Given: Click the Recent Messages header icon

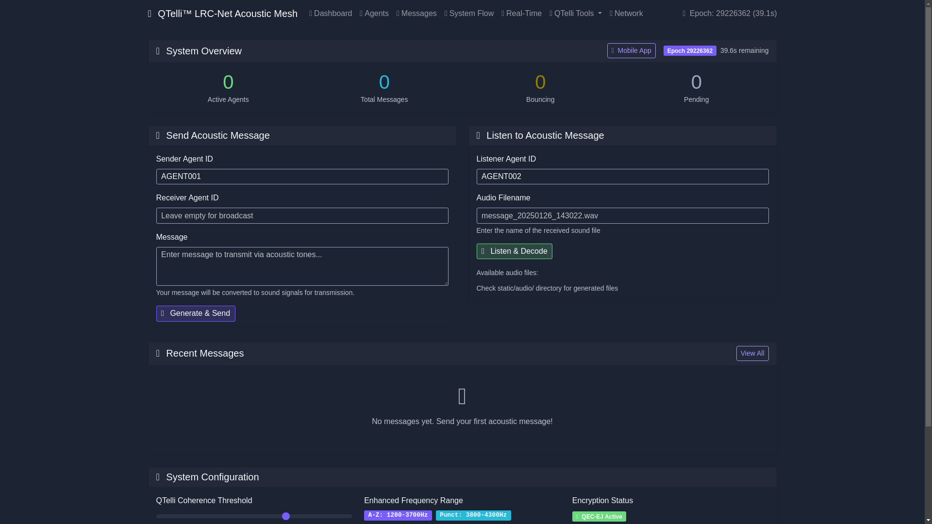Looking at the screenshot, I should click(157, 353).
